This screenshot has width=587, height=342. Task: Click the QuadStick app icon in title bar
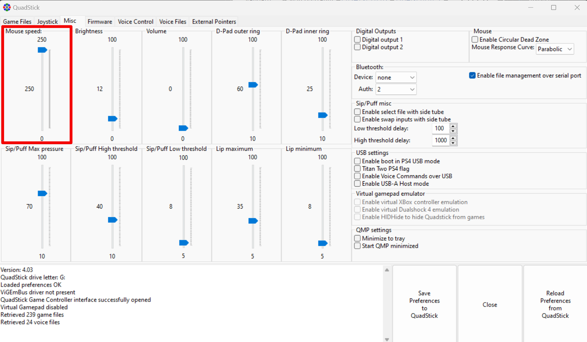click(x=7, y=7)
